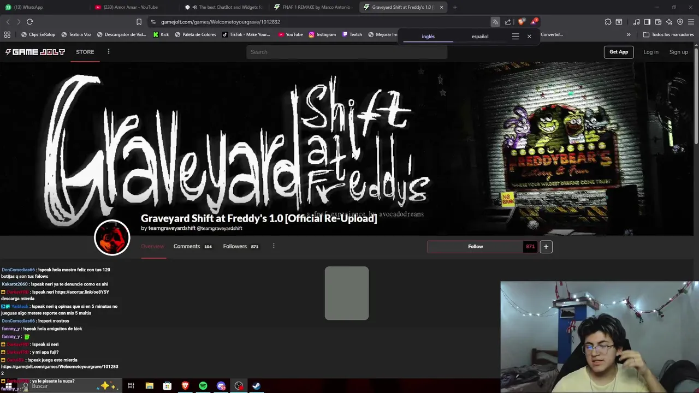Open the site settings icon beside the URL

point(153,22)
